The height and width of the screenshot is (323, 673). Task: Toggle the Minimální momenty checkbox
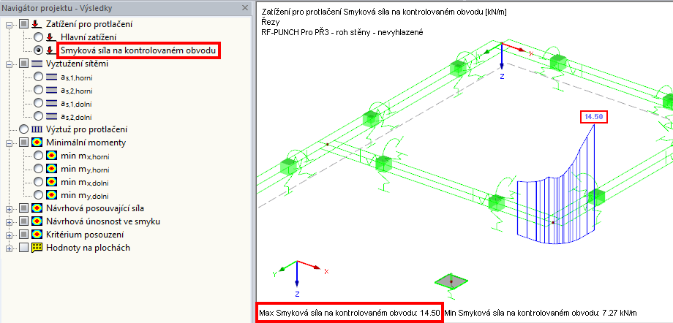click(23, 142)
